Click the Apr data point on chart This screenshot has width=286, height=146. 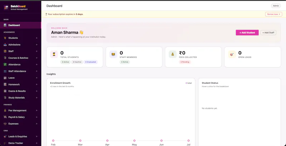tap(107, 141)
